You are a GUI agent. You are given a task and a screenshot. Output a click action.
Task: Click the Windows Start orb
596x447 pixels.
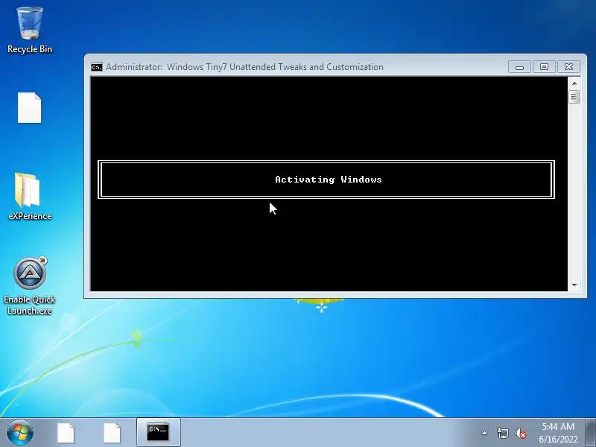tap(20, 432)
